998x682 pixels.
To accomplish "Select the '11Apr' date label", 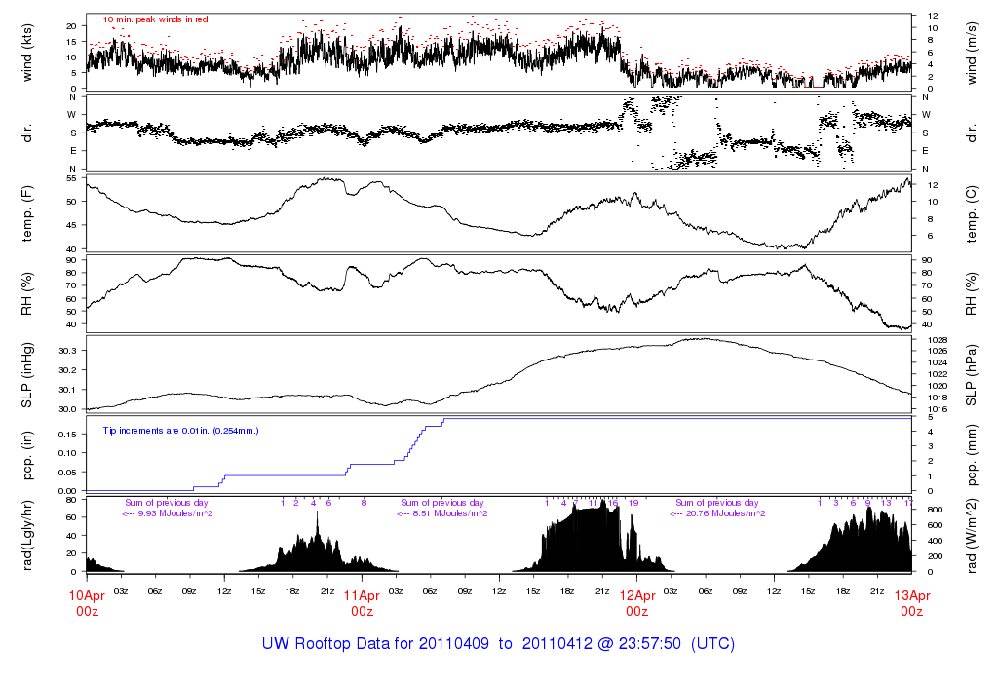I will click(362, 596).
